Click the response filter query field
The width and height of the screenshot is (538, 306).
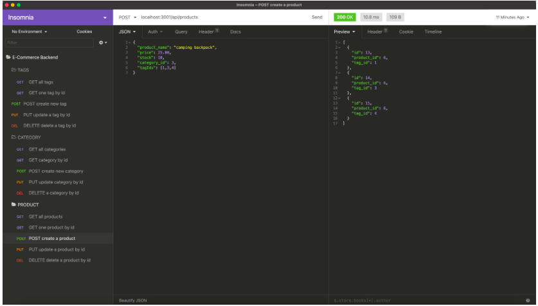pyautogui.click(x=427, y=300)
